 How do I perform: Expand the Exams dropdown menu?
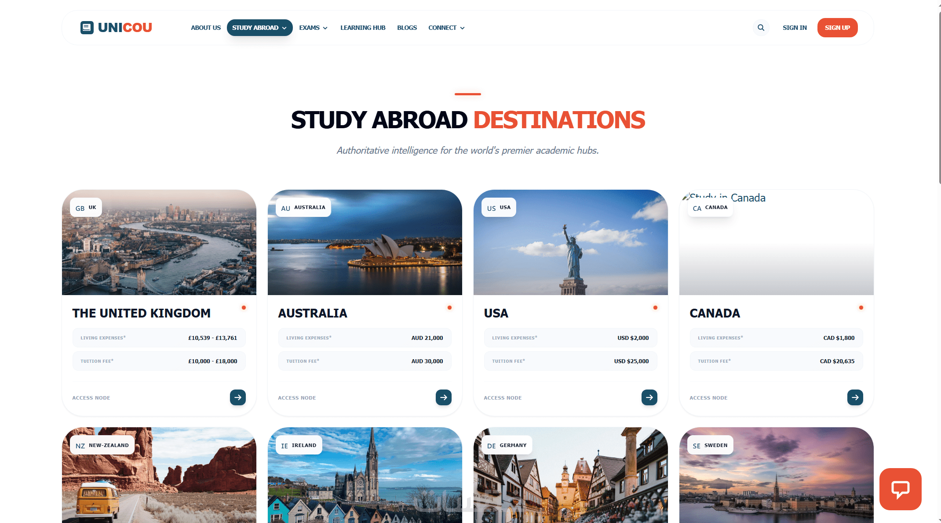(x=313, y=28)
